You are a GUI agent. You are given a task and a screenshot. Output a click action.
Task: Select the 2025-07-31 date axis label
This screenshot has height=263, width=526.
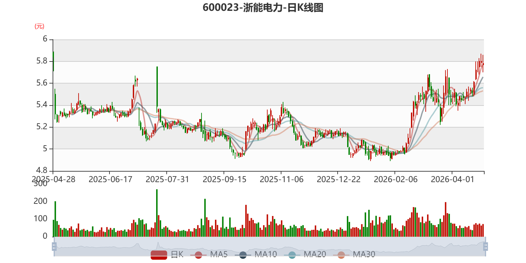pyautogui.click(x=167, y=179)
